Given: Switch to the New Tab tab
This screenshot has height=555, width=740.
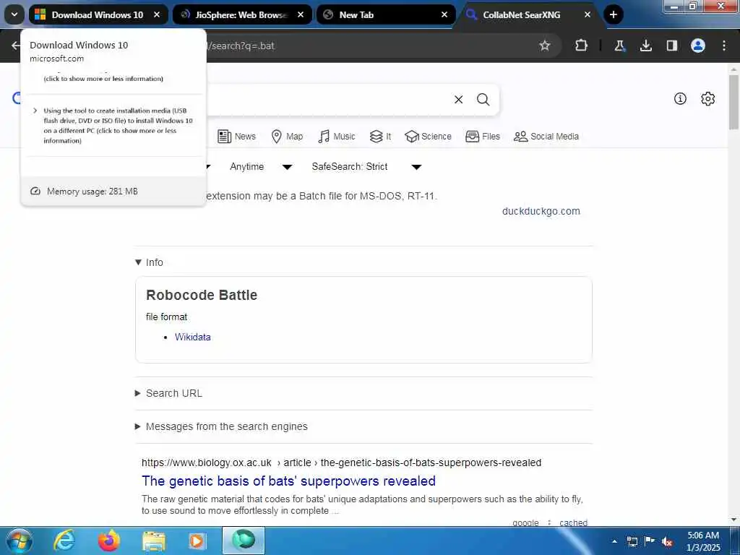Looking at the screenshot, I should click(384, 14).
